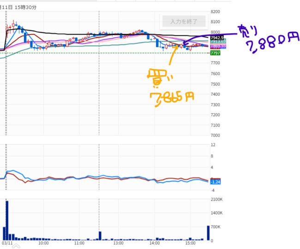This screenshot has height=249, width=300.
Task: Click the highest candlestick near the market open
Action: click(x=14, y=24)
